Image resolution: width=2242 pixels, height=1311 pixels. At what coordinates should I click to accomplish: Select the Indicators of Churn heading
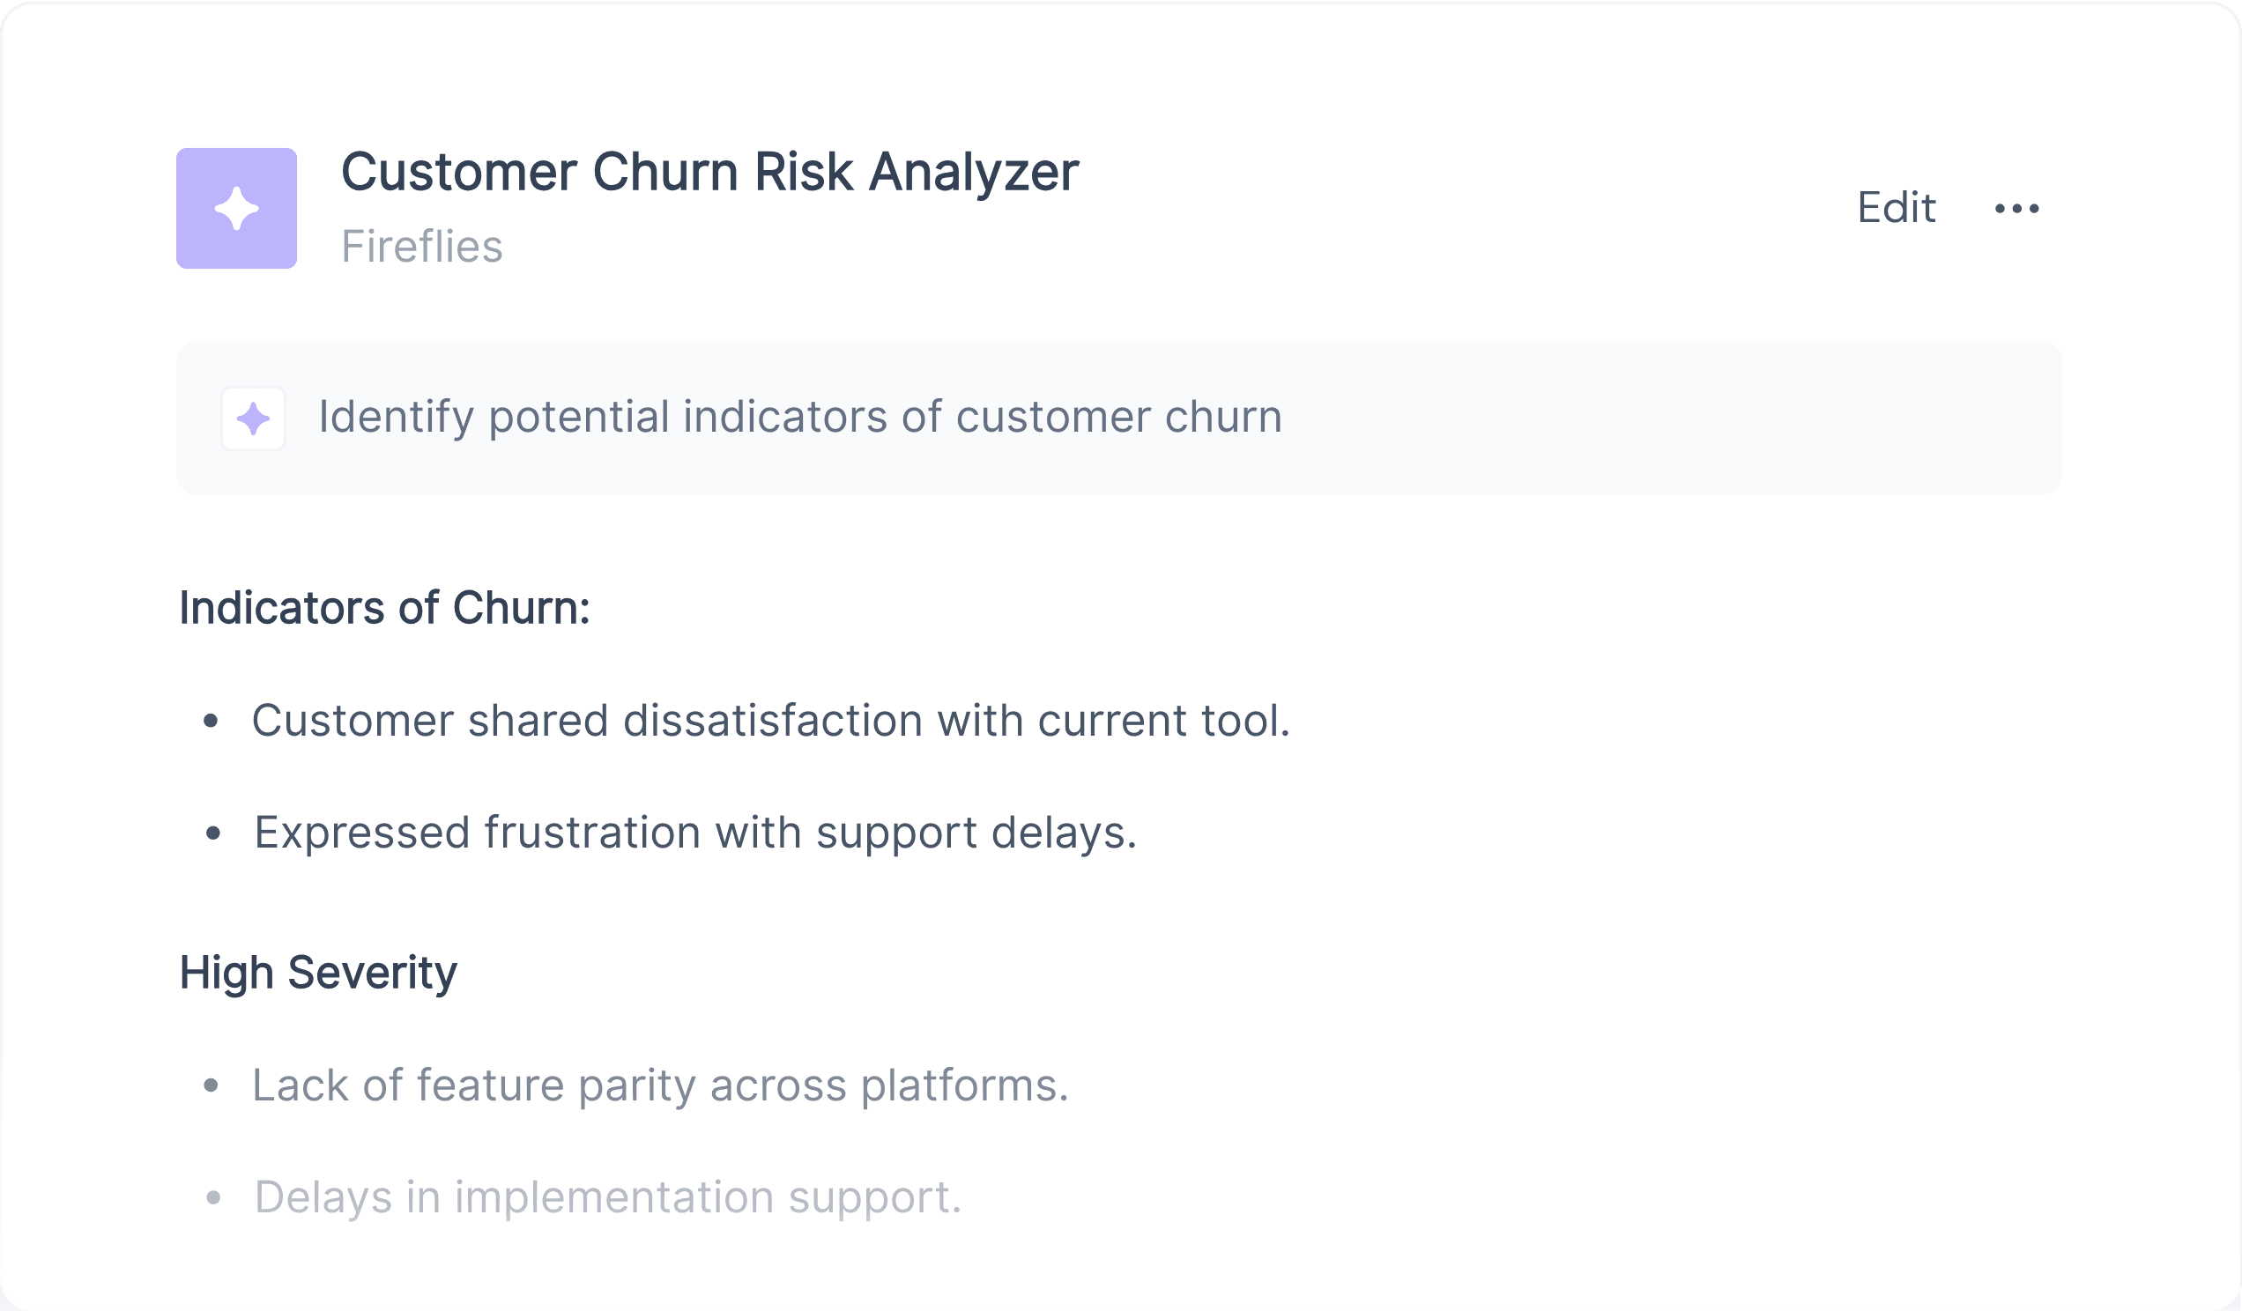pos(384,608)
